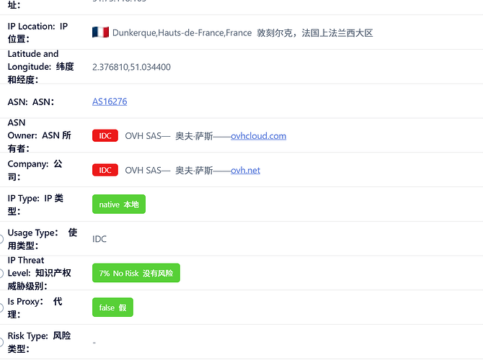Click the 7% No Risk badge

click(x=136, y=274)
